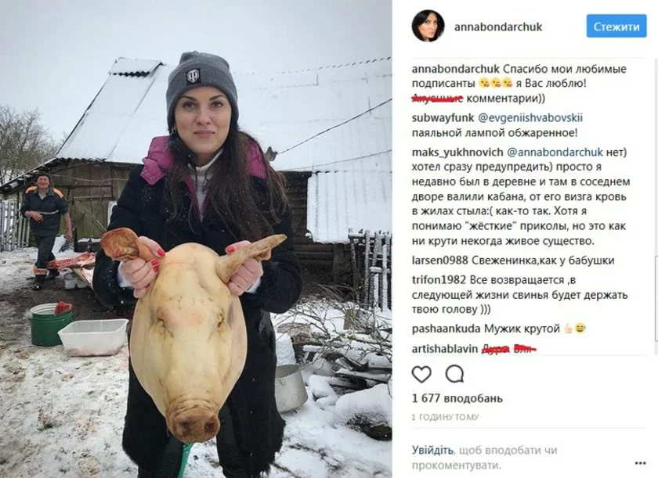This screenshot has width=658, height=478.
Task: Click the main post photo
Action: click(x=196, y=239)
